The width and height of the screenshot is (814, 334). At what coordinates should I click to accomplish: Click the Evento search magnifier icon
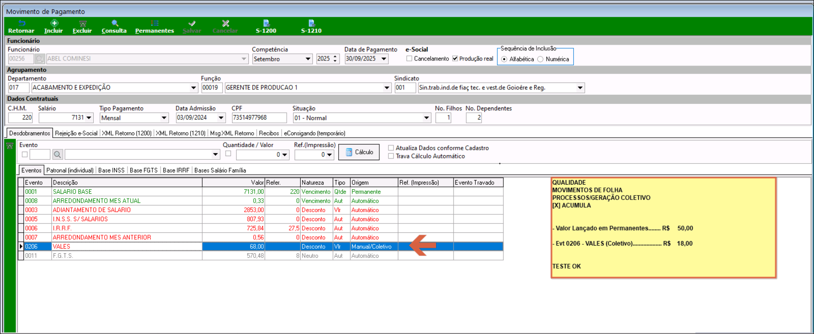click(x=57, y=155)
